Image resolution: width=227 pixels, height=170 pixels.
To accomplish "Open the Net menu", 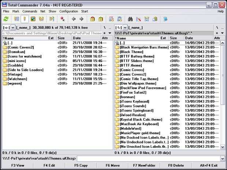I will [43, 11].
